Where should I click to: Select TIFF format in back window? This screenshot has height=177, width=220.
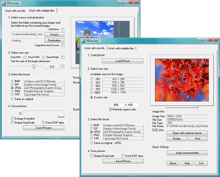coord(12,94)
